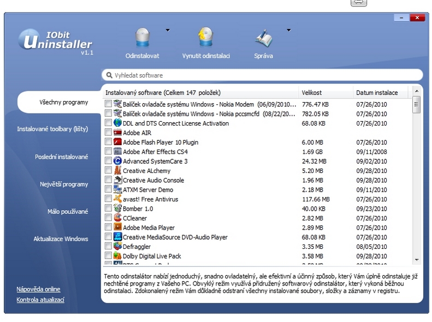The height and width of the screenshot is (322, 432).
Task: View Aktualizace Windows section
Action: (x=61, y=238)
